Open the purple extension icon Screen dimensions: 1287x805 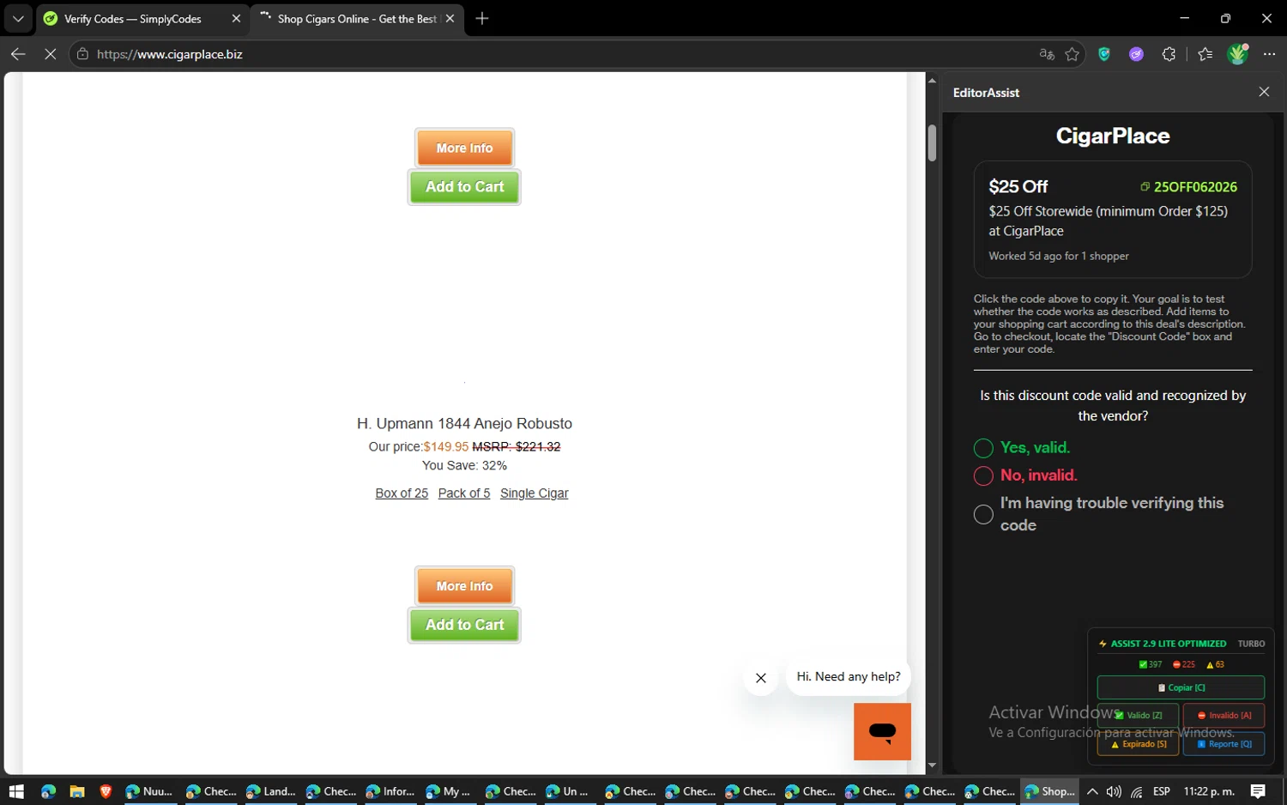(1136, 54)
